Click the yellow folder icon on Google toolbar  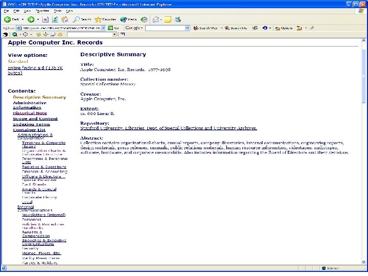[x=299, y=28]
